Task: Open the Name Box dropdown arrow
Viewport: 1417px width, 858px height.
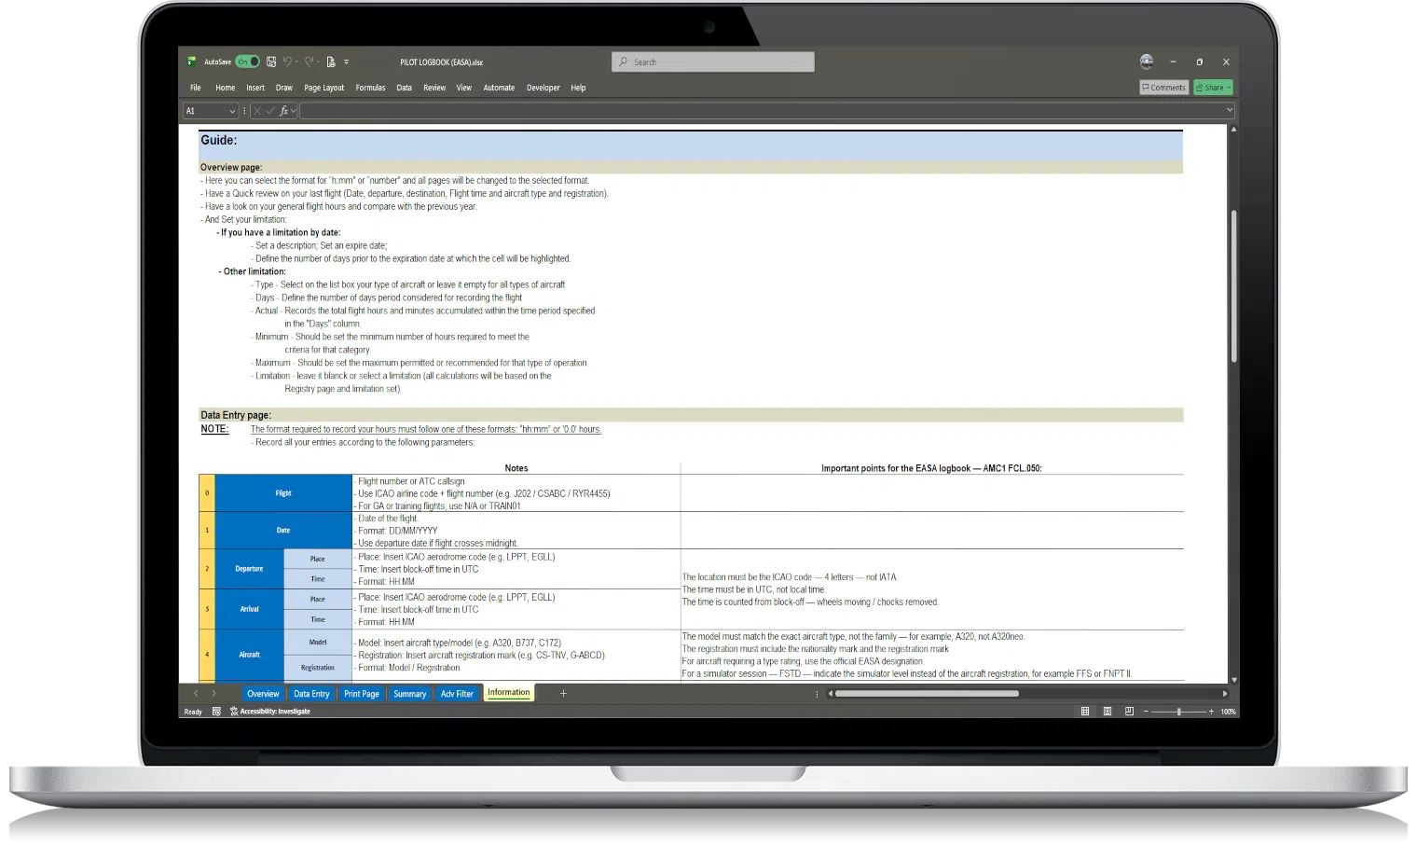Action: pos(232,111)
